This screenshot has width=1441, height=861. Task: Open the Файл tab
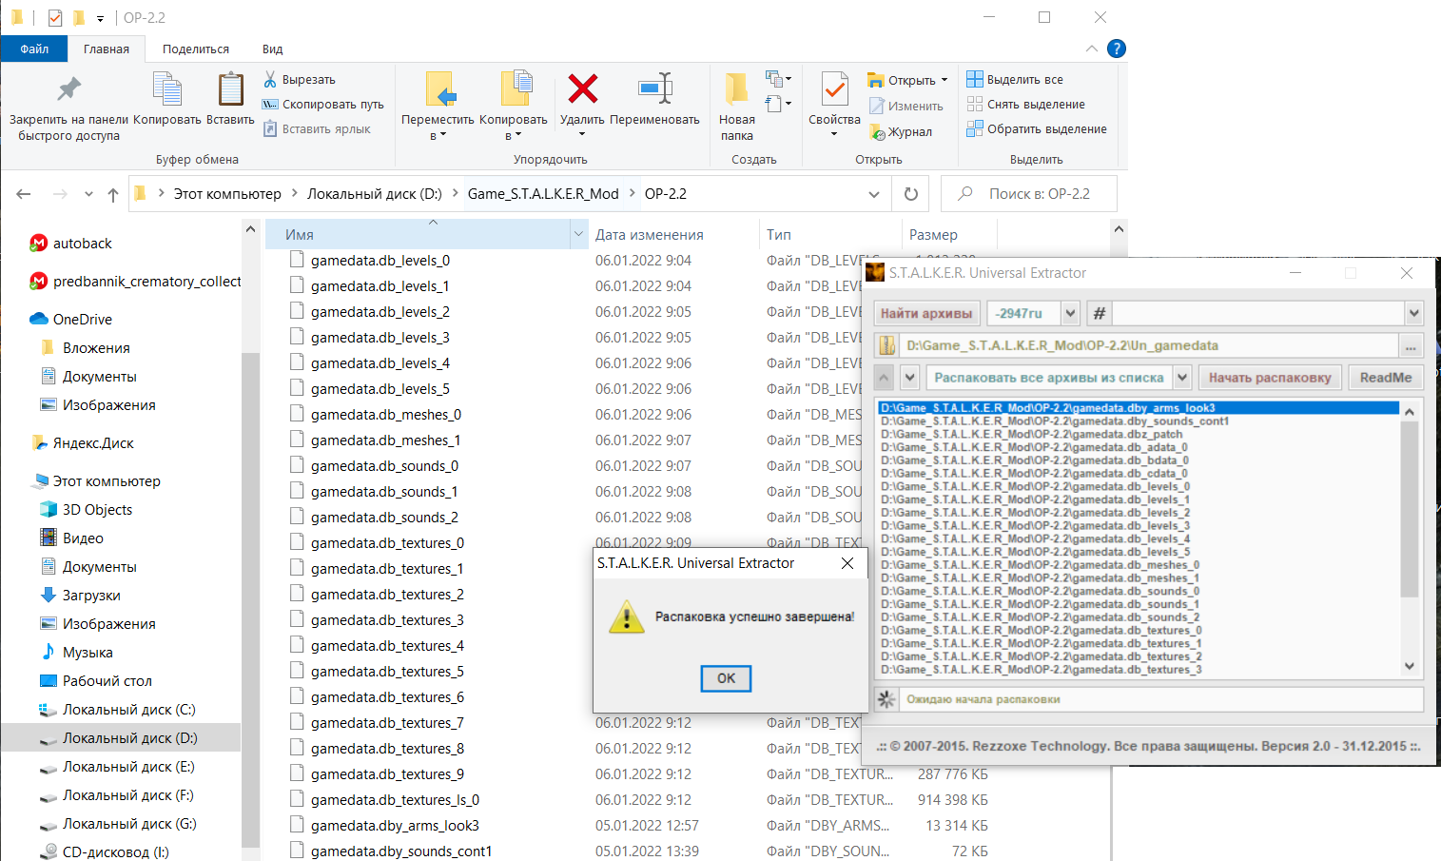(x=34, y=49)
